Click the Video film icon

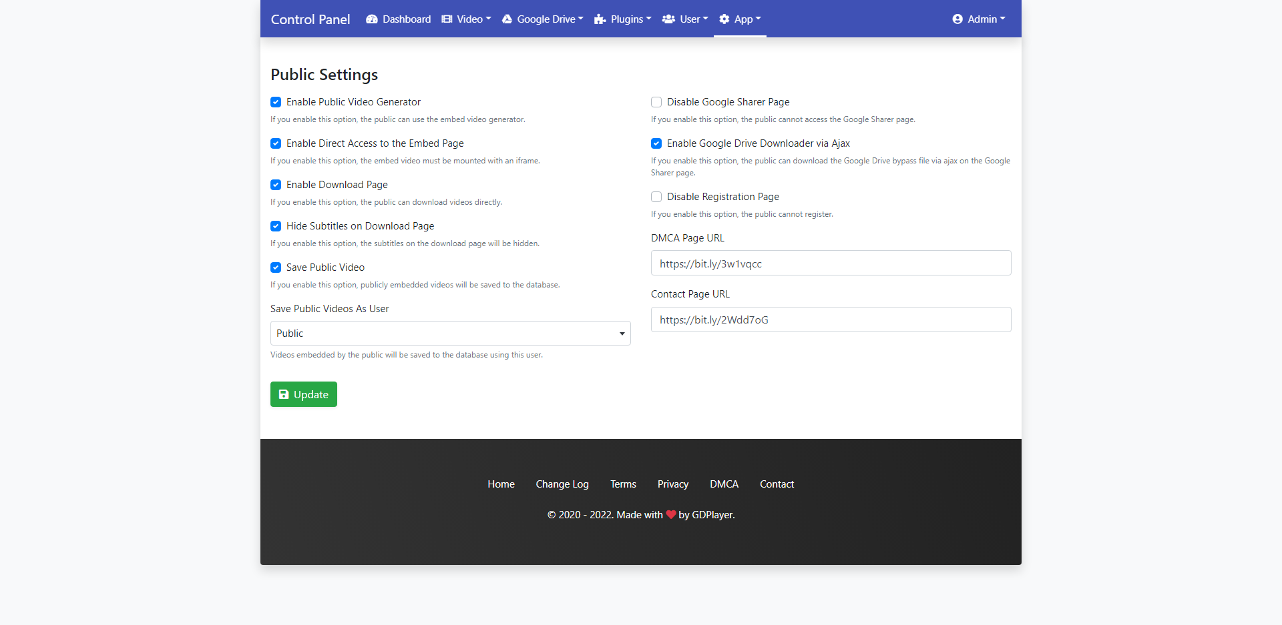point(447,19)
